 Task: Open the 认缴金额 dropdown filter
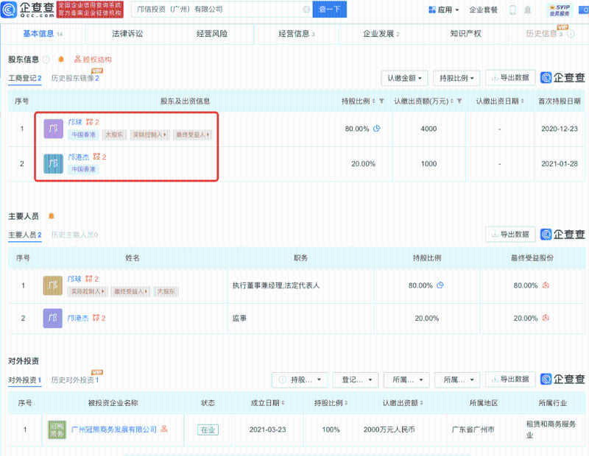(403, 78)
